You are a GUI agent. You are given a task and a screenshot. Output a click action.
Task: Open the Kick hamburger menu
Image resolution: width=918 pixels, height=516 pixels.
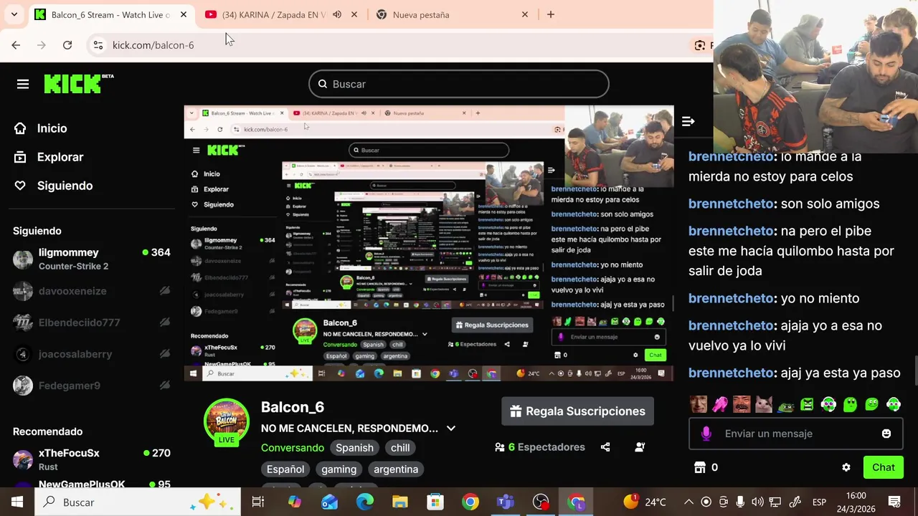click(23, 85)
